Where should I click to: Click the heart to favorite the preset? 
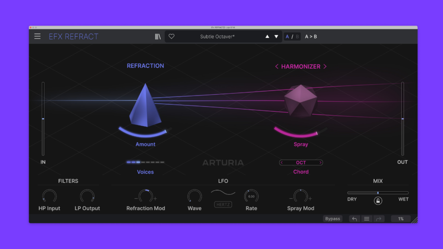171,36
